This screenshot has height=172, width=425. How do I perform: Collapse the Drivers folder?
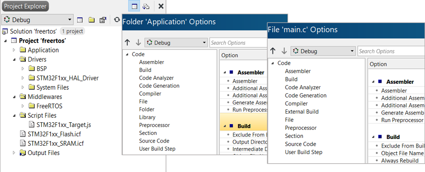(x=14, y=59)
